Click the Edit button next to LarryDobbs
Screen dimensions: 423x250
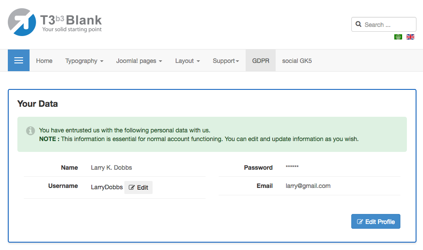click(139, 187)
